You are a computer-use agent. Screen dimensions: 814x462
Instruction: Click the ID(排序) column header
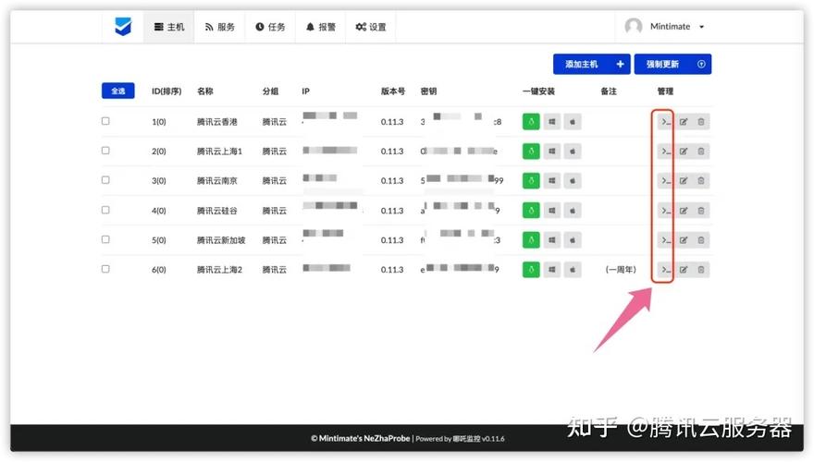tap(166, 91)
